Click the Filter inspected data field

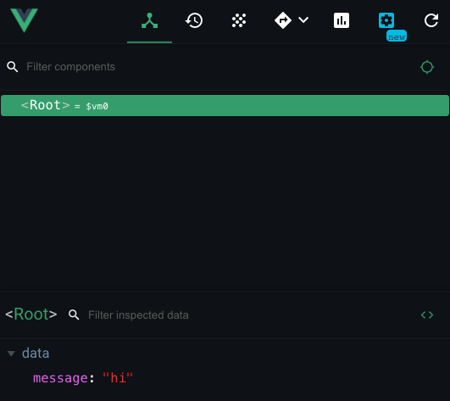(250, 315)
